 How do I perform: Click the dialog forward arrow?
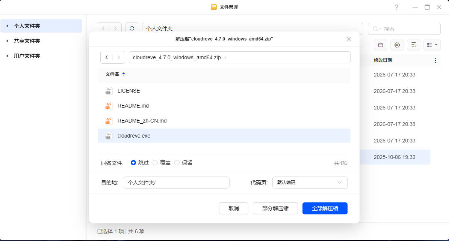pos(119,57)
